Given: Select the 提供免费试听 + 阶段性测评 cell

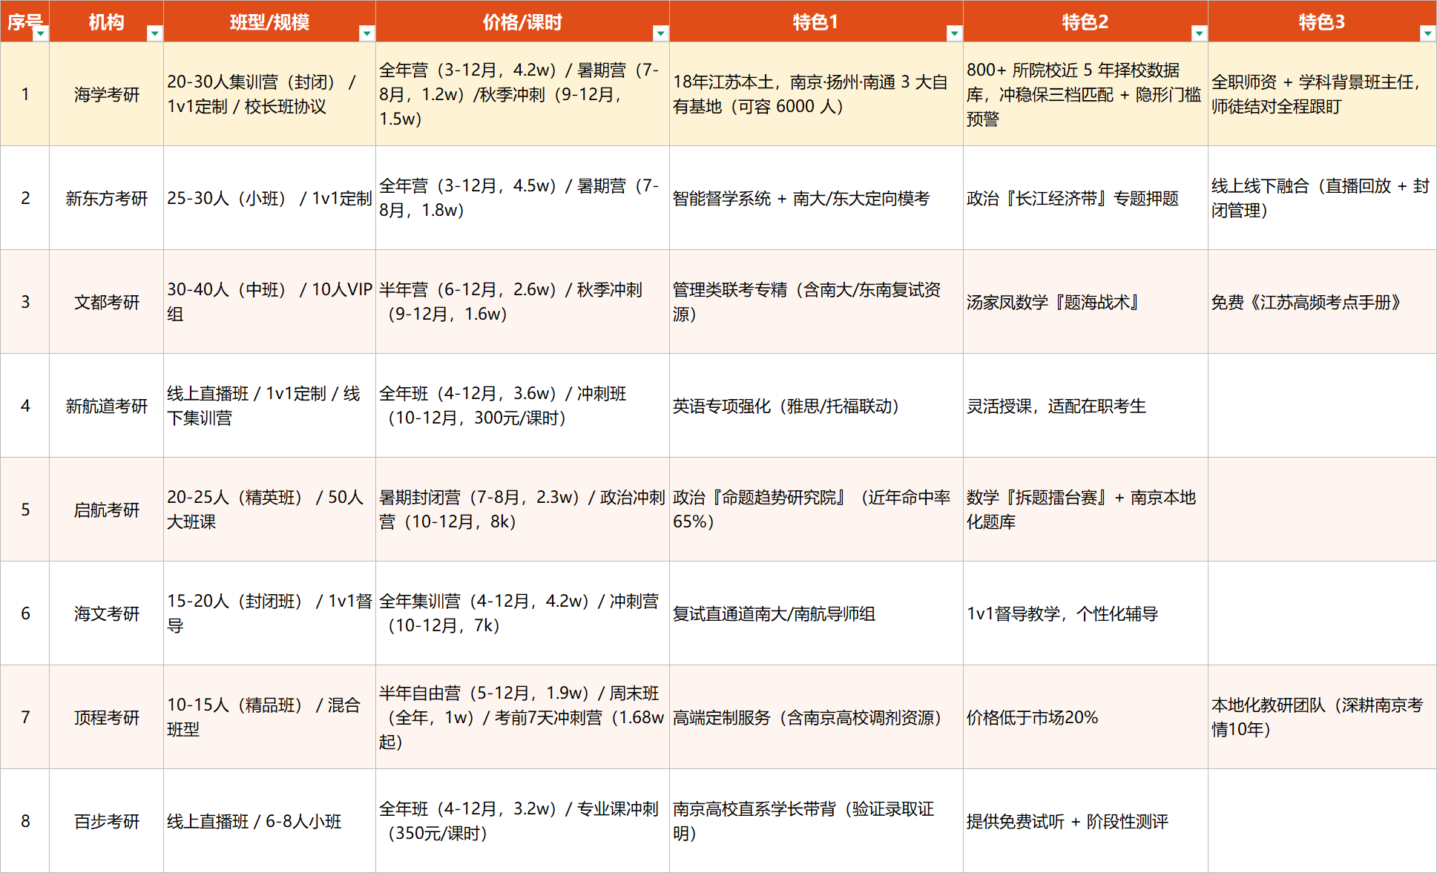Looking at the screenshot, I should (x=1085, y=821).
